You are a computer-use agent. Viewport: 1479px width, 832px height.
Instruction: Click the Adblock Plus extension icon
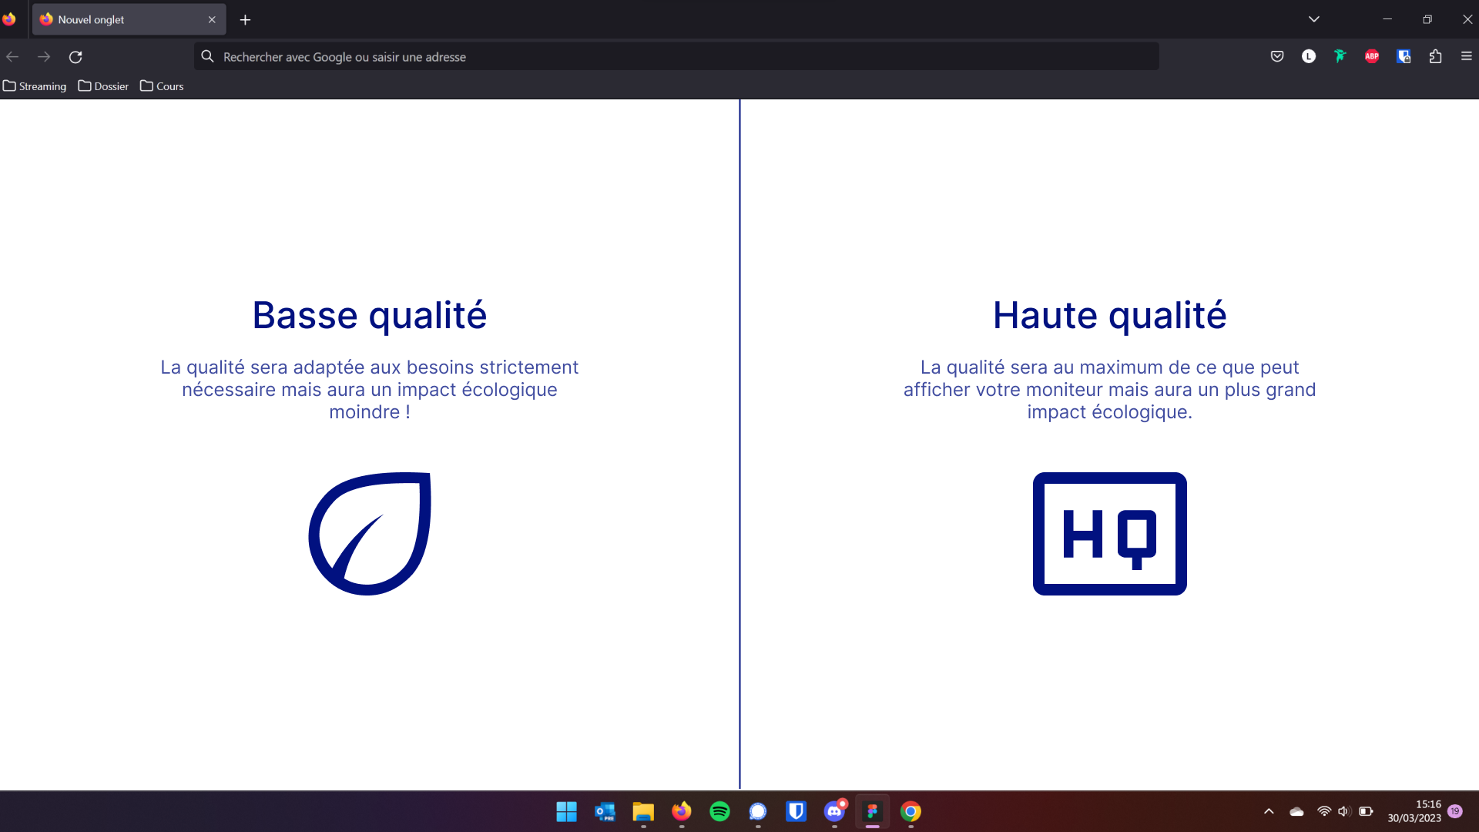1372,56
